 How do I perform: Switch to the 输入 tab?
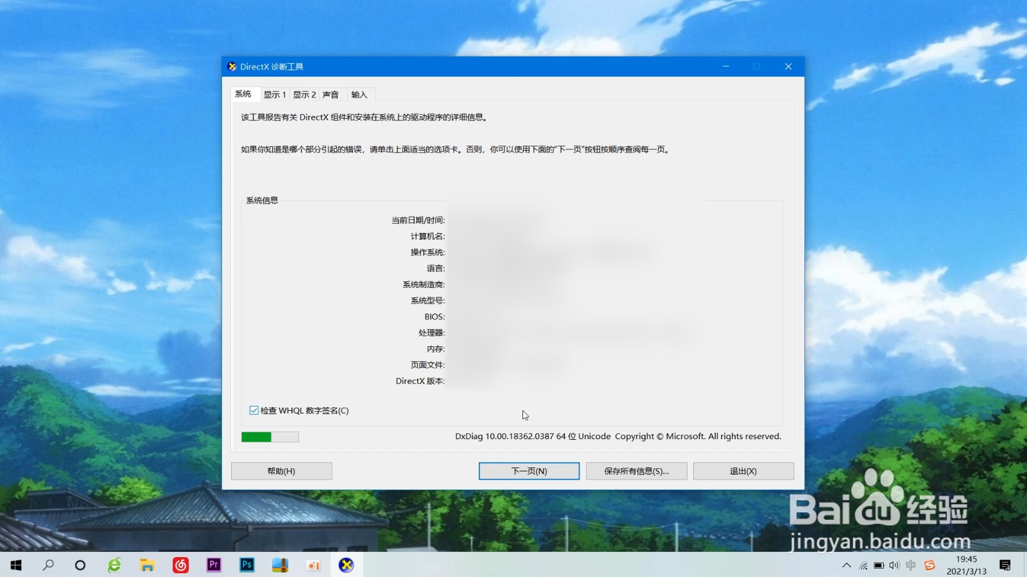pos(359,94)
